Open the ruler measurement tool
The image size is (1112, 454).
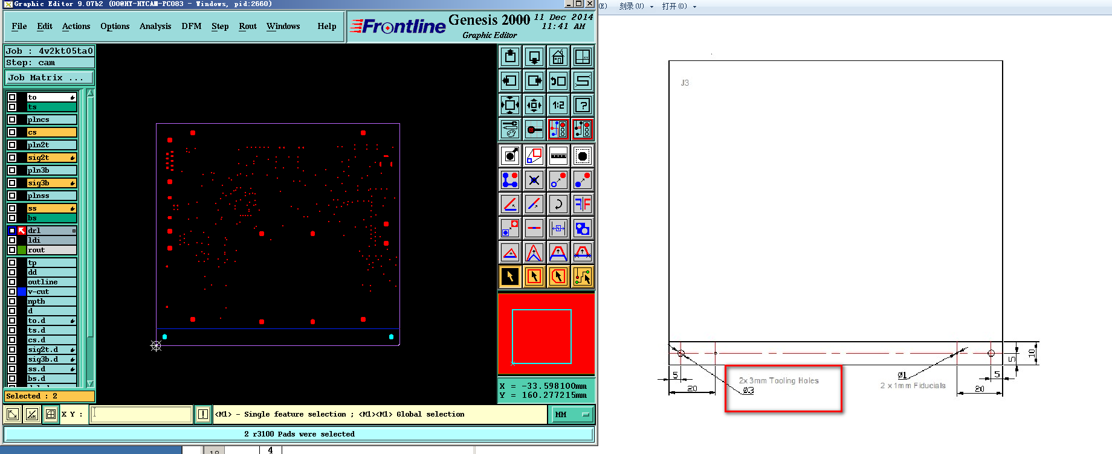pos(558,156)
